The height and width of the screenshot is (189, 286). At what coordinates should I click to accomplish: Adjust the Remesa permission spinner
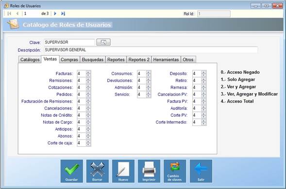(x=200, y=87)
